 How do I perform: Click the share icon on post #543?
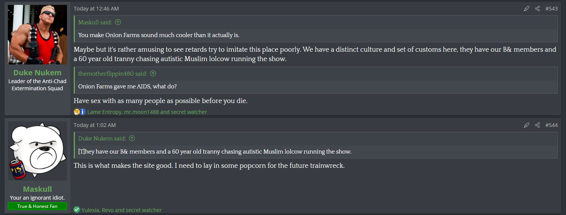pos(537,9)
